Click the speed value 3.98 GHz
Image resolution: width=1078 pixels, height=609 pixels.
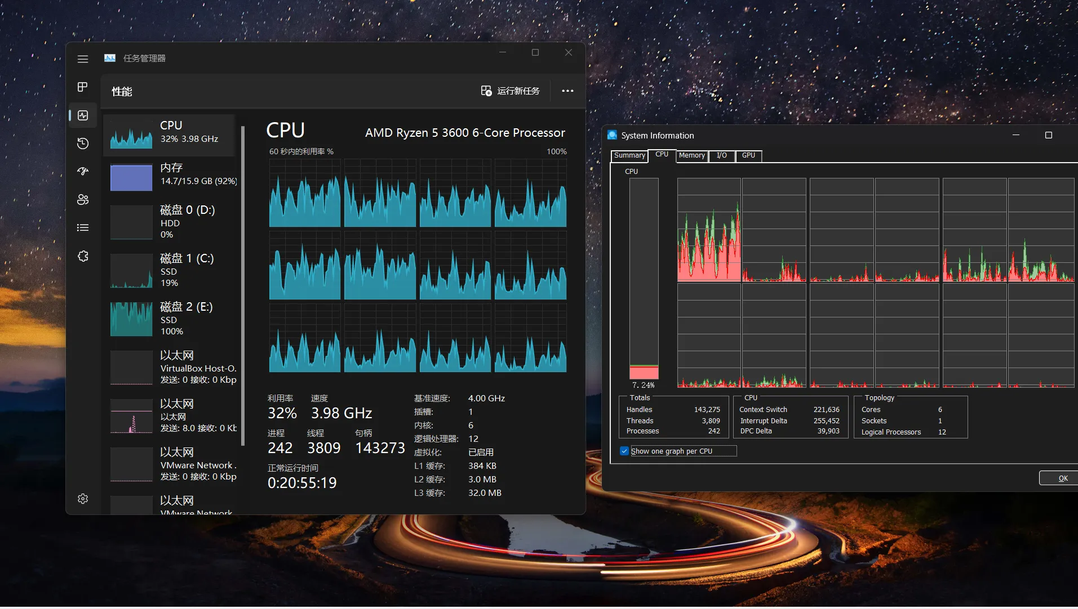pyautogui.click(x=341, y=413)
